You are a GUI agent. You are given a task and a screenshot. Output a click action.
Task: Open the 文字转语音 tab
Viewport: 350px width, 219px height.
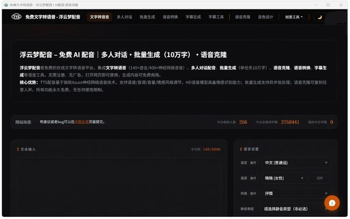[x=100, y=17]
